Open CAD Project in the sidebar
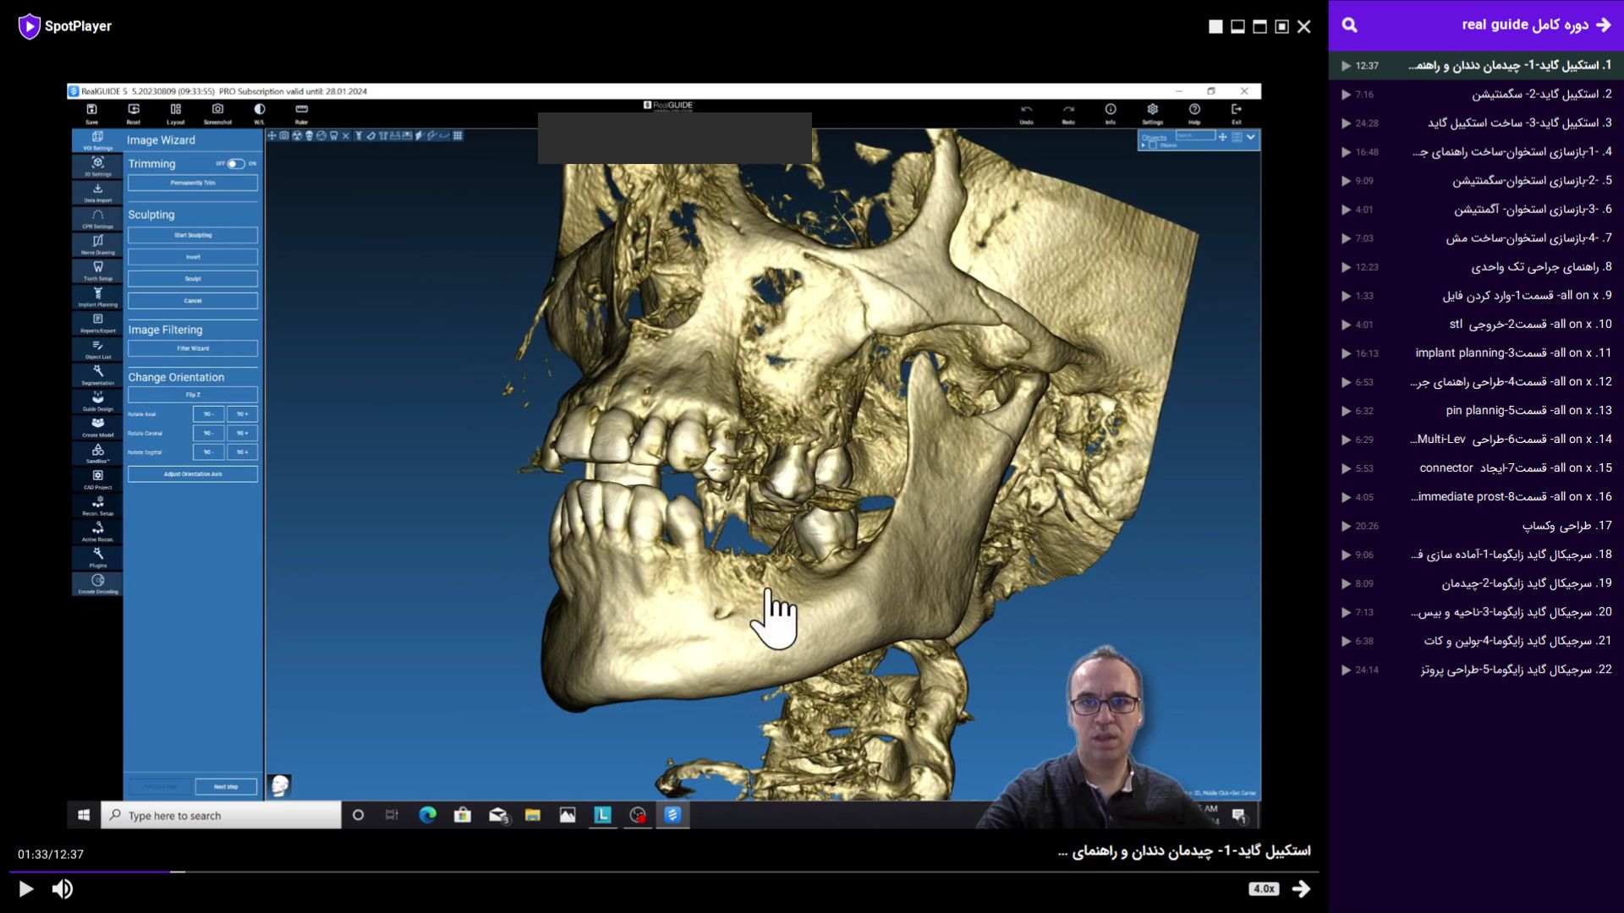1624x913 pixels. 98,480
